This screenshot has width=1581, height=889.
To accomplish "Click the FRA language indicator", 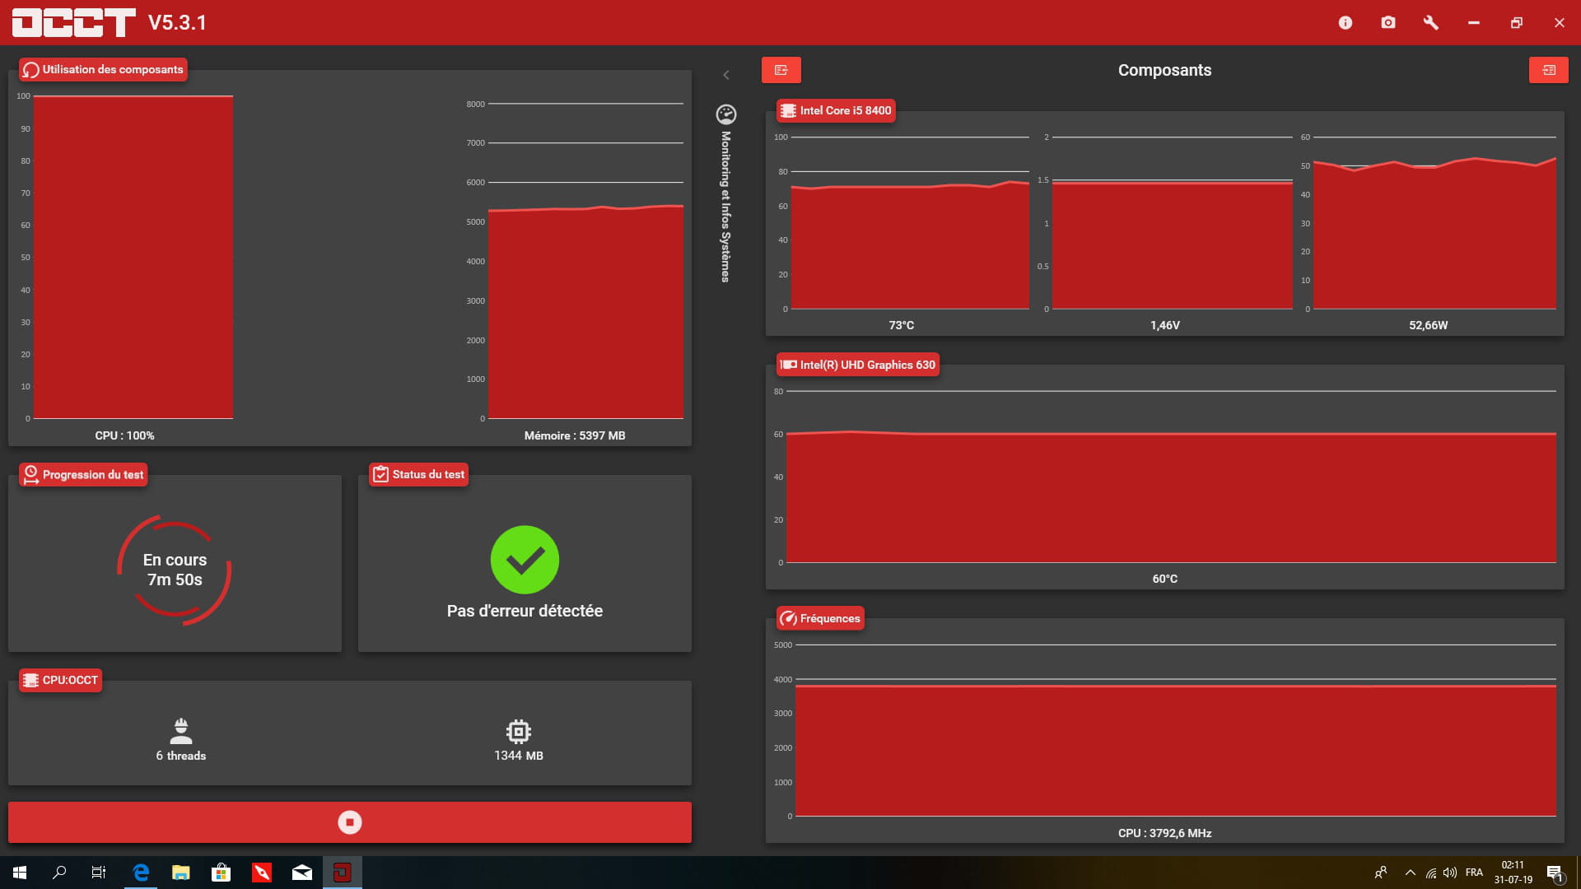I will [x=1474, y=873].
